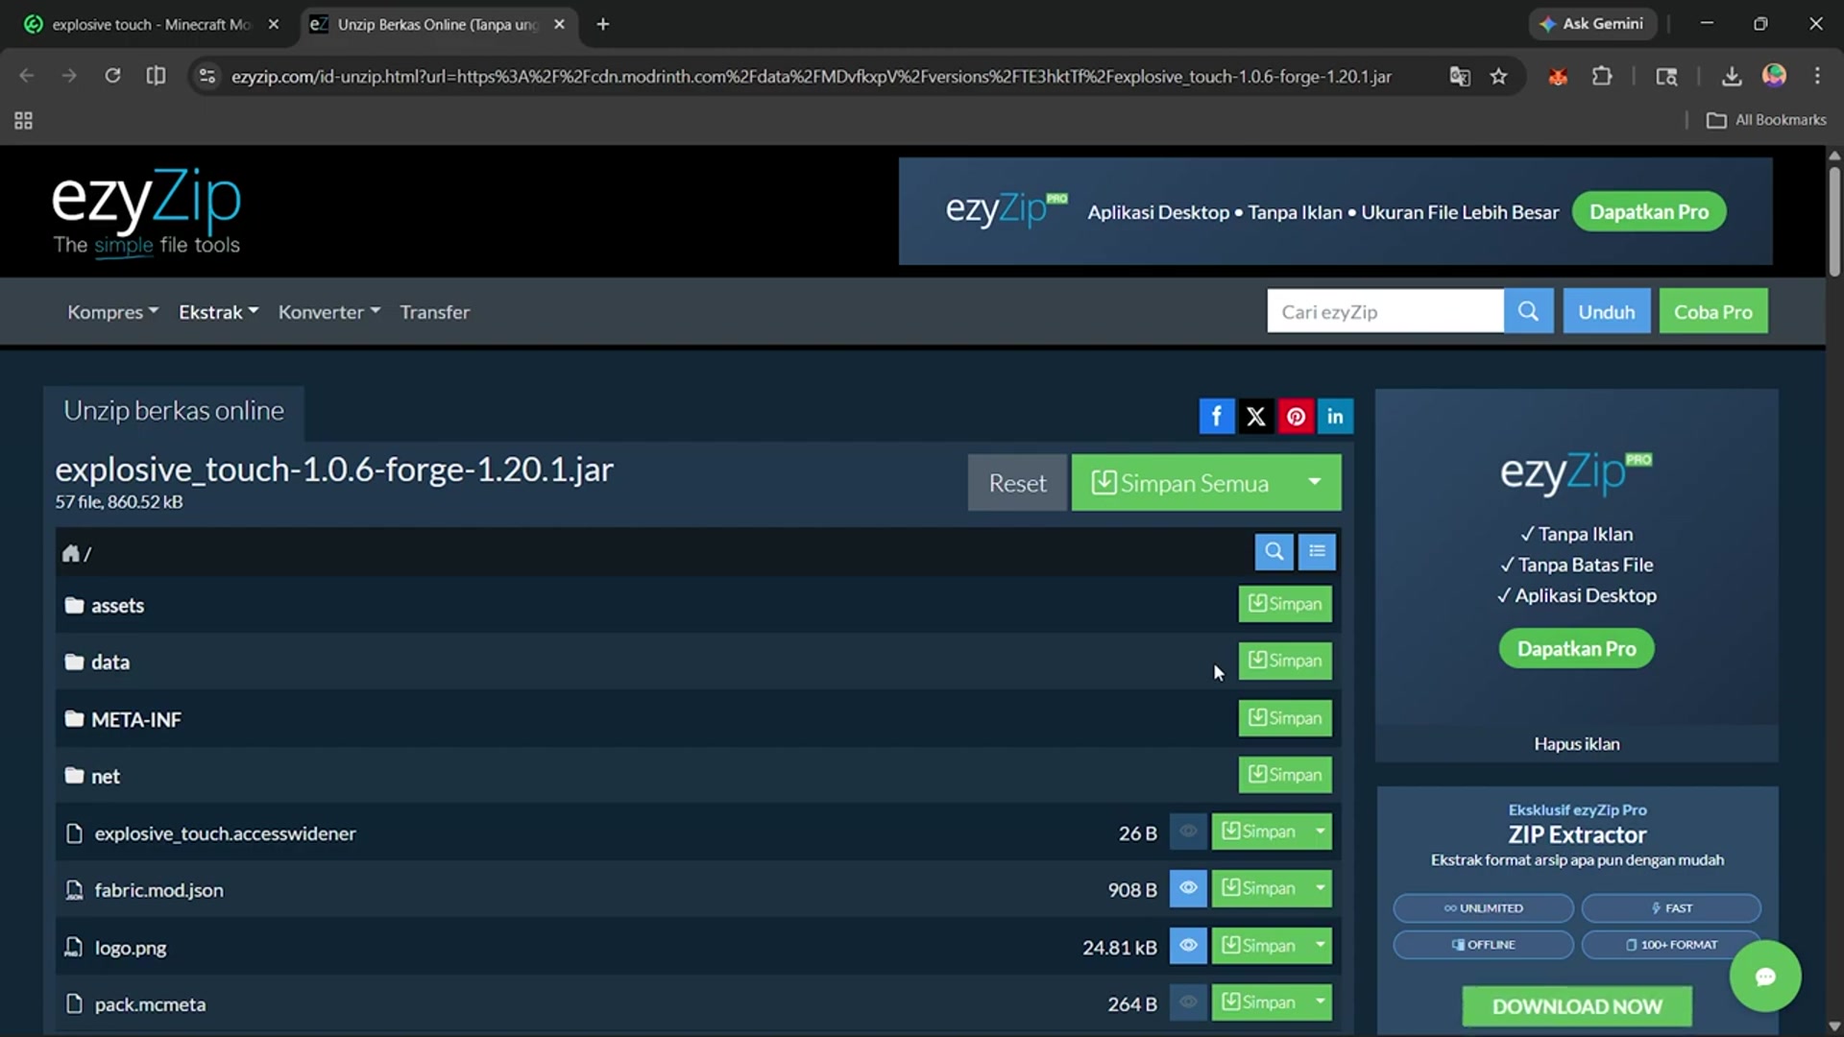Screen dimensions: 1844x1037
Task: Open the Transfer menu item
Action: (434, 312)
